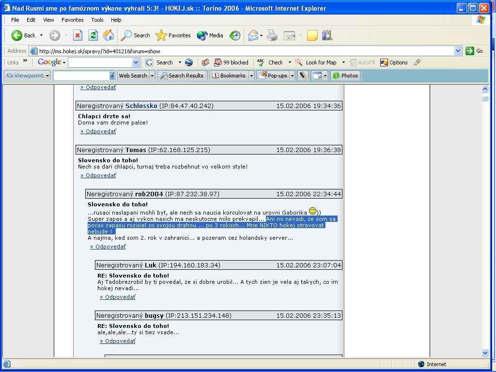Toggle the 99 blocked popup blocker
Image resolution: width=496 pixels, height=372 pixels.
[232, 62]
